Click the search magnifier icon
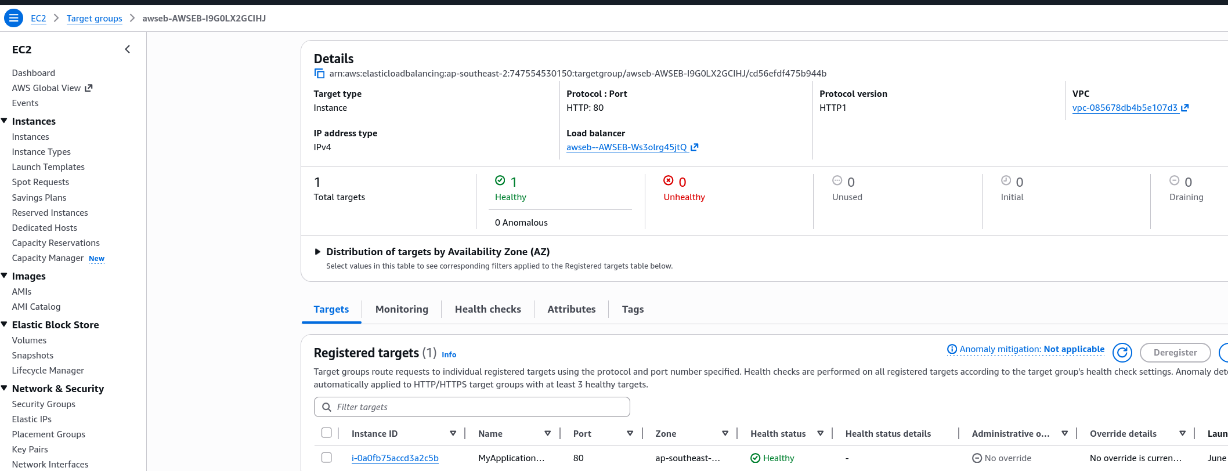Viewport: 1228px width, 471px height. [327, 407]
